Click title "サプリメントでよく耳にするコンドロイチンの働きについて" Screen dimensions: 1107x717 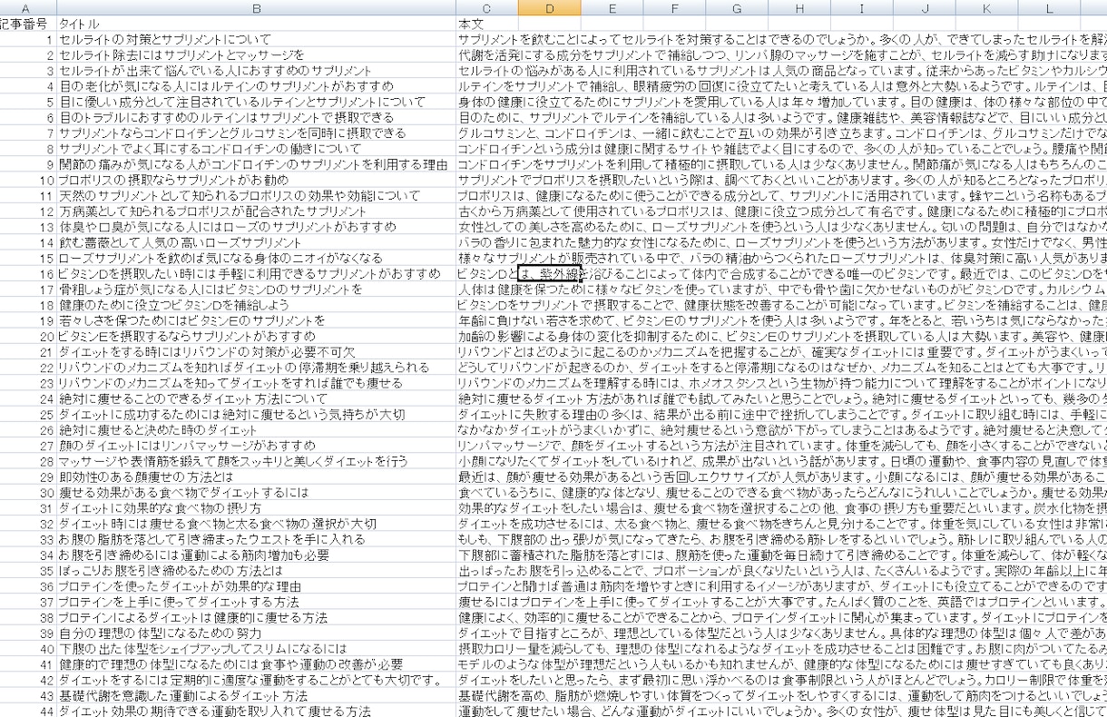tap(256, 148)
